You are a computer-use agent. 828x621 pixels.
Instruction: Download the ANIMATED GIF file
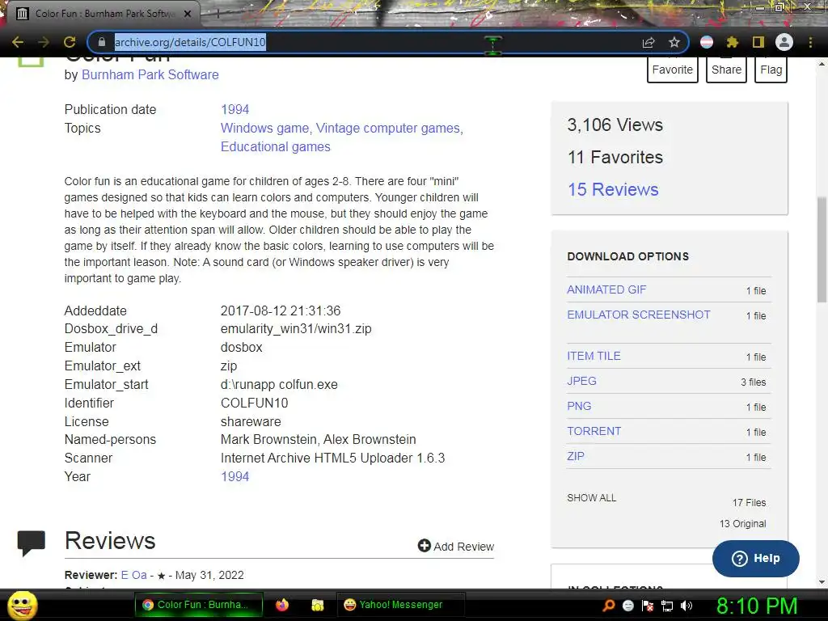click(x=606, y=290)
